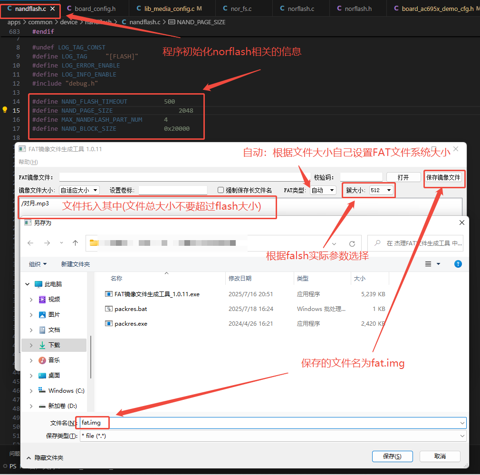This screenshot has width=480, height=475.
Task: Open the 镜像文件大小 dropdown
Action: point(79,190)
